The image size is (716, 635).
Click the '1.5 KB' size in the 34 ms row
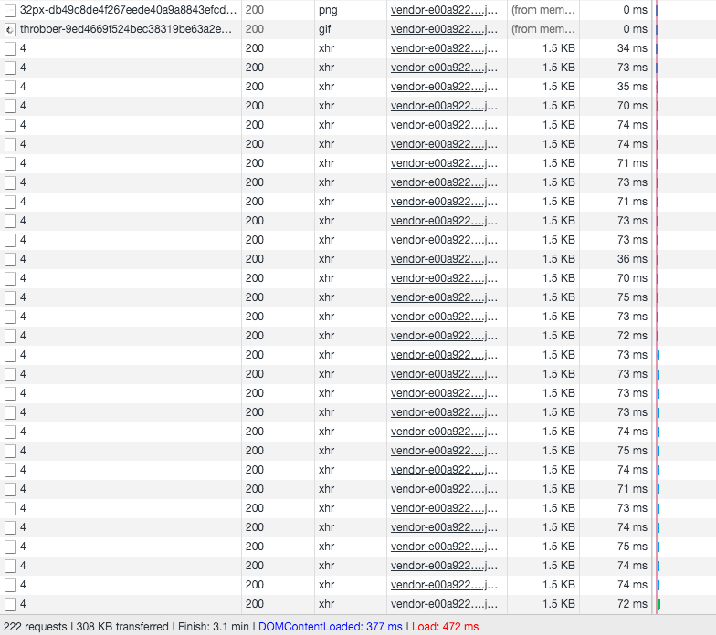tap(559, 48)
